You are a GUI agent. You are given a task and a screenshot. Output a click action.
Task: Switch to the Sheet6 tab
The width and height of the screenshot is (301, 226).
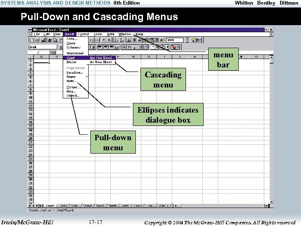[112, 205]
